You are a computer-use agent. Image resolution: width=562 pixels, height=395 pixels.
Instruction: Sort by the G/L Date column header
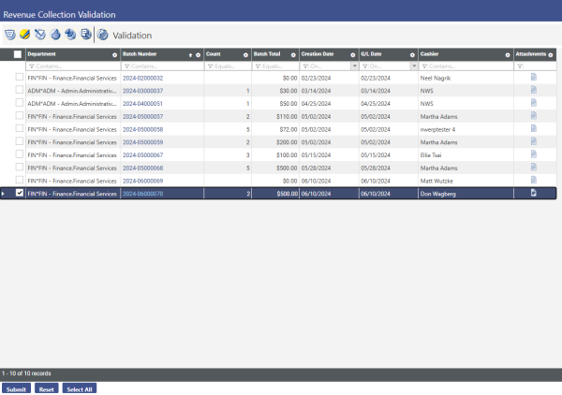pyautogui.click(x=371, y=54)
